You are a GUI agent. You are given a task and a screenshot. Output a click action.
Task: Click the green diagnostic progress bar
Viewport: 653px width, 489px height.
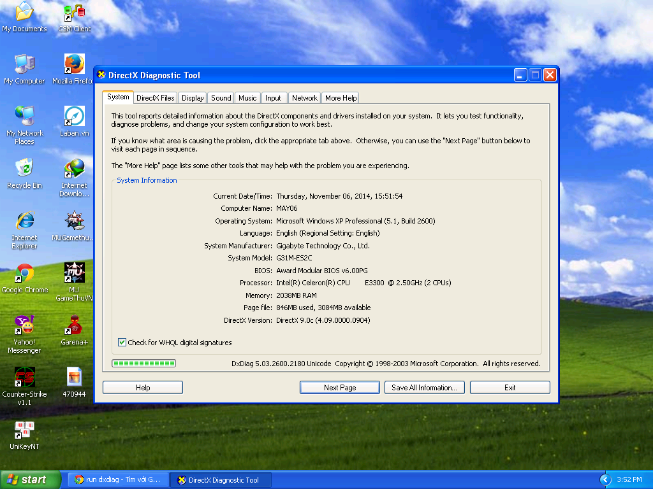(143, 364)
